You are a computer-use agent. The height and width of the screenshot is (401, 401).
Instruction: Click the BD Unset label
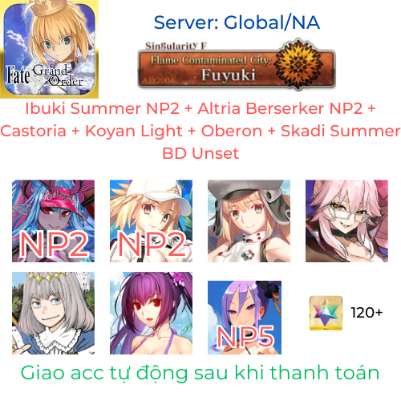tap(200, 153)
